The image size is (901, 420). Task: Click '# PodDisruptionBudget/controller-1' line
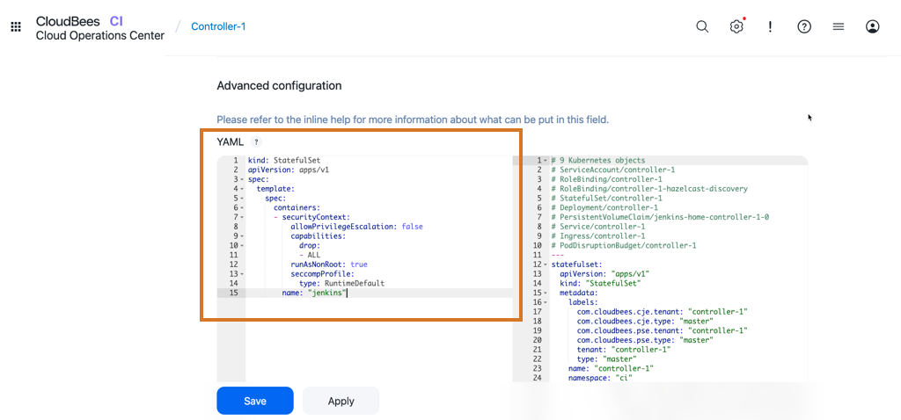tap(624, 245)
